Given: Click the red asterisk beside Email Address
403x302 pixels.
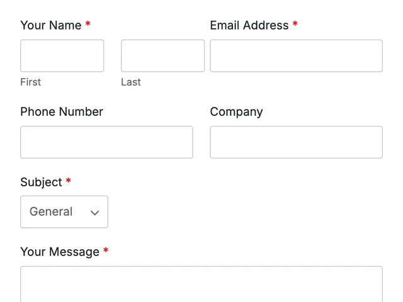Looking at the screenshot, I should tap(295, 24).
